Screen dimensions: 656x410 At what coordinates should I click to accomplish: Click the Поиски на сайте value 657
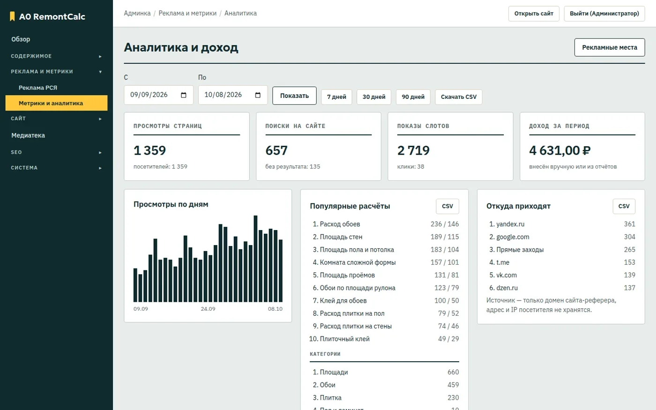click(276, 150)
